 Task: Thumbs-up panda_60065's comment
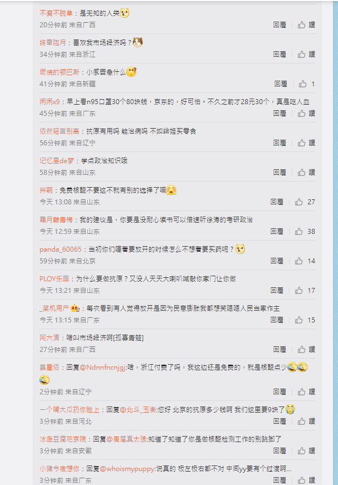(x=299, y=261)
